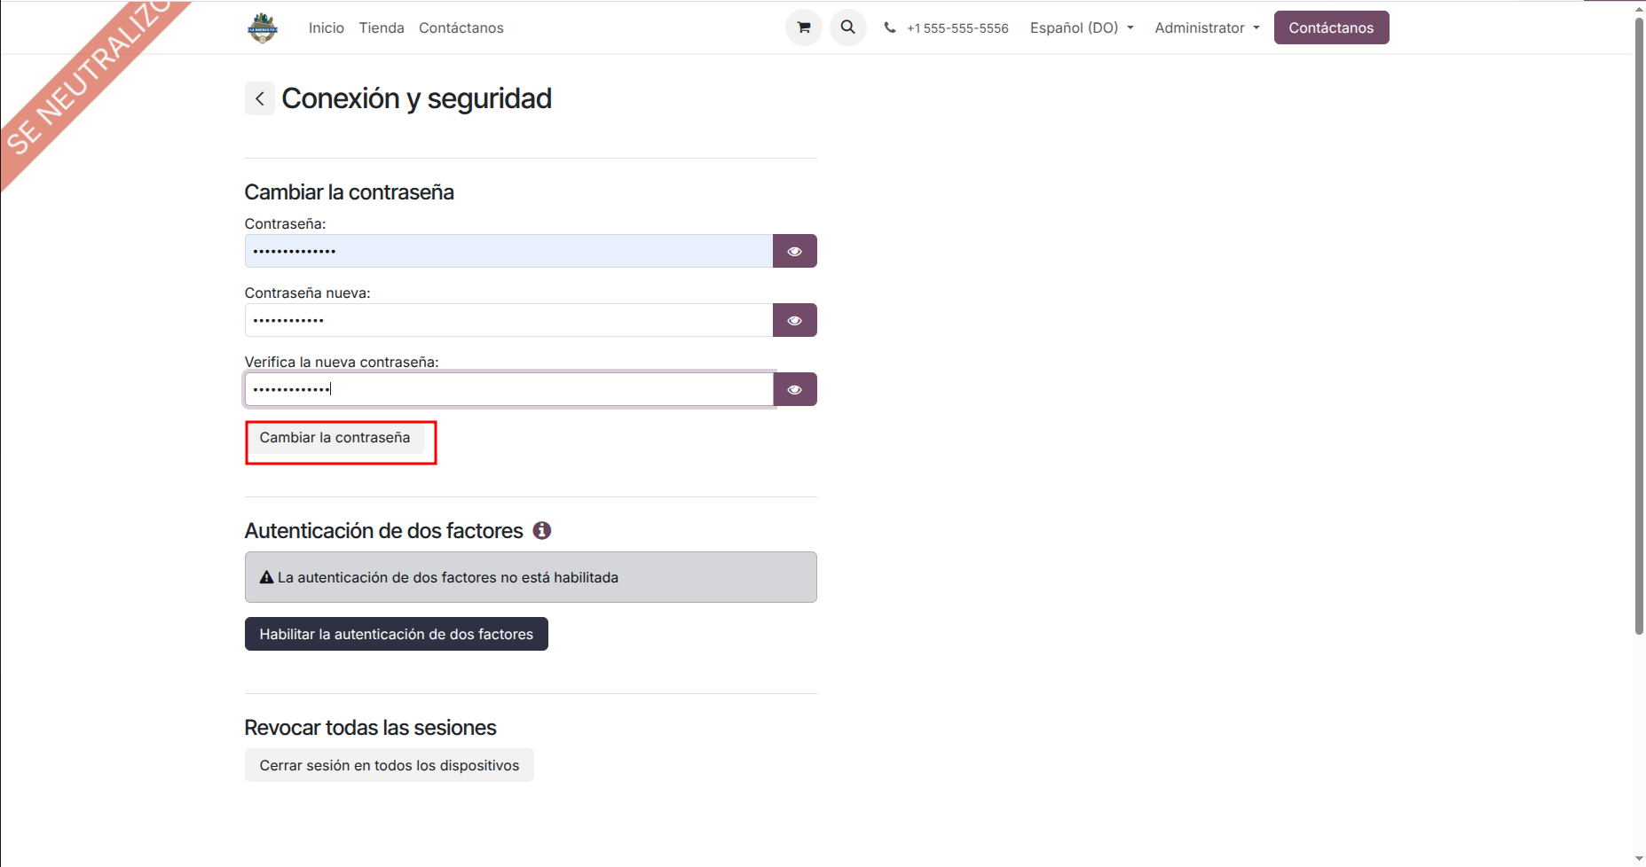Open the shopping cart icon

click(804, 27)
